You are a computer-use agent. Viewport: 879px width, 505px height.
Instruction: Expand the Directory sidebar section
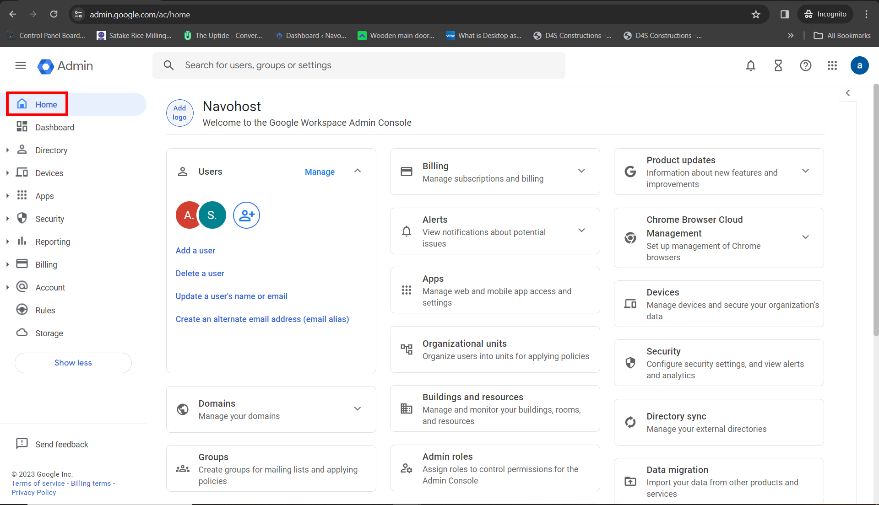tap(8, 150)
